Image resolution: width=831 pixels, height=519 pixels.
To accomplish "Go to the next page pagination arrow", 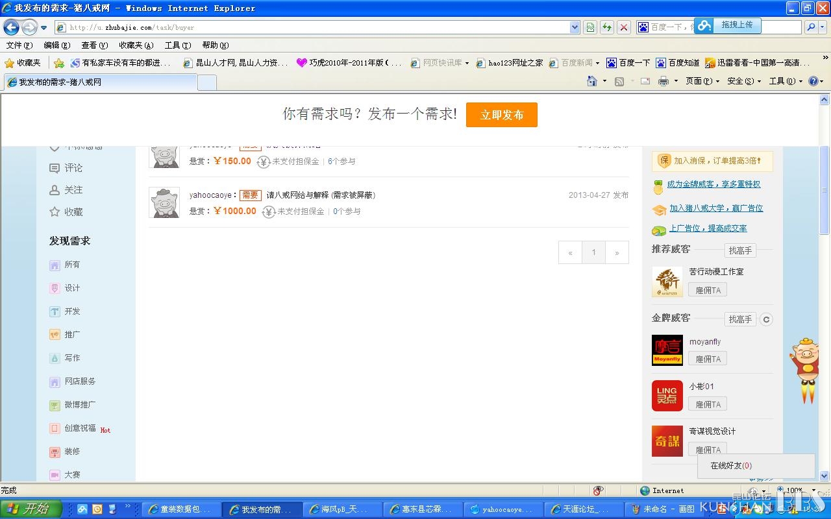I will 617,253.
